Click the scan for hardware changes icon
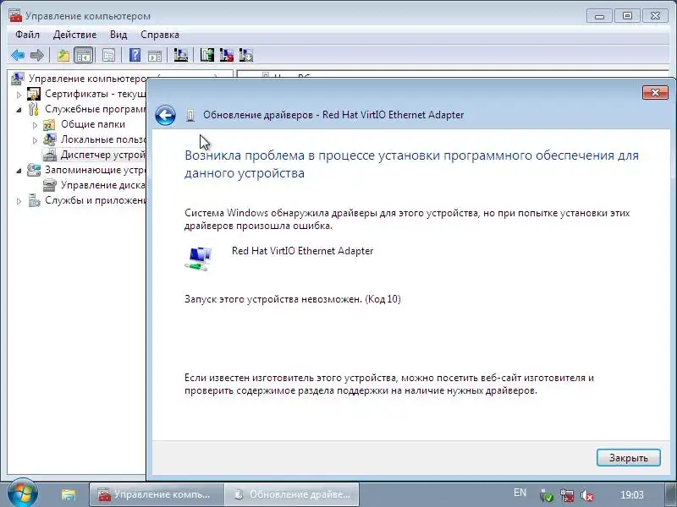The height and width of the screenshot is (507, 677). pyautogui.click(x=180, y=55)
